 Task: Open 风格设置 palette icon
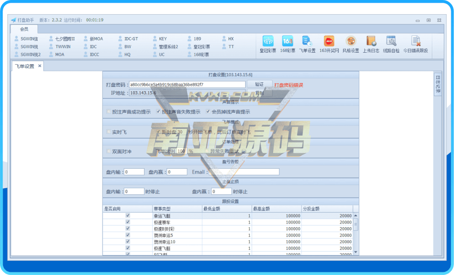351,44
